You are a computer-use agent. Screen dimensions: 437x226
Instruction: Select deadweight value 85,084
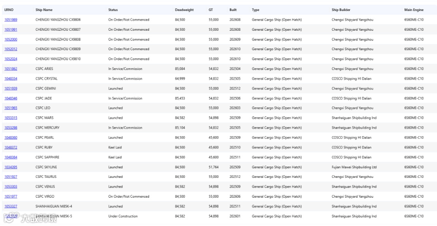coord(180,69)
